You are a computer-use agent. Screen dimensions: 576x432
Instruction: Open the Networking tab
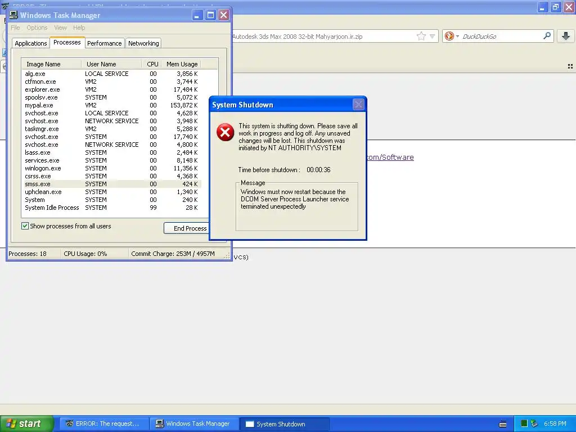click(143, 43)
